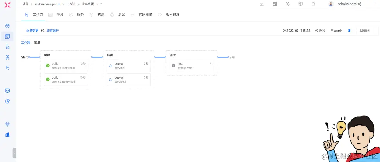Image resolution: width=380 pixels, height=162 pixels.
Task: Open the monitor chart sidebar icon
Action: click(x=7, y=90)
